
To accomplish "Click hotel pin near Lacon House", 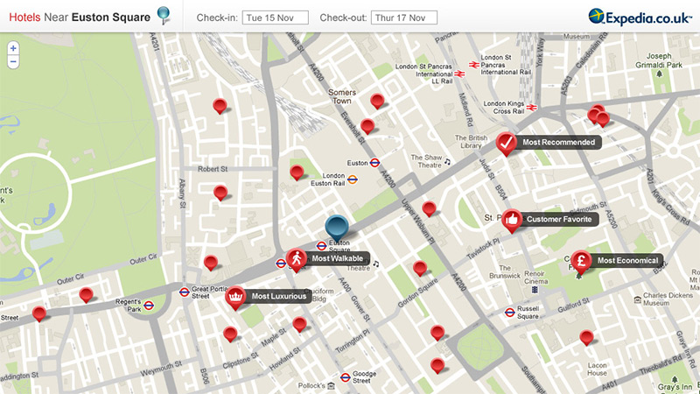I will [x=586, y=337].
